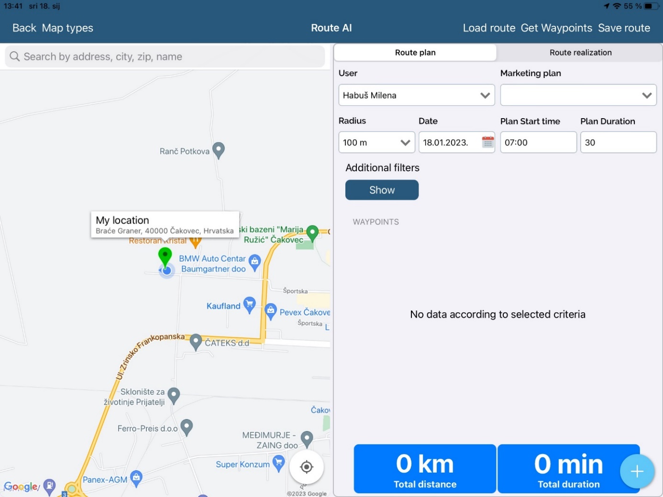Viewport: 663px width, 497px height.
Task: Open the Radius dropdown set to 100 m
Action: [376, 143]
